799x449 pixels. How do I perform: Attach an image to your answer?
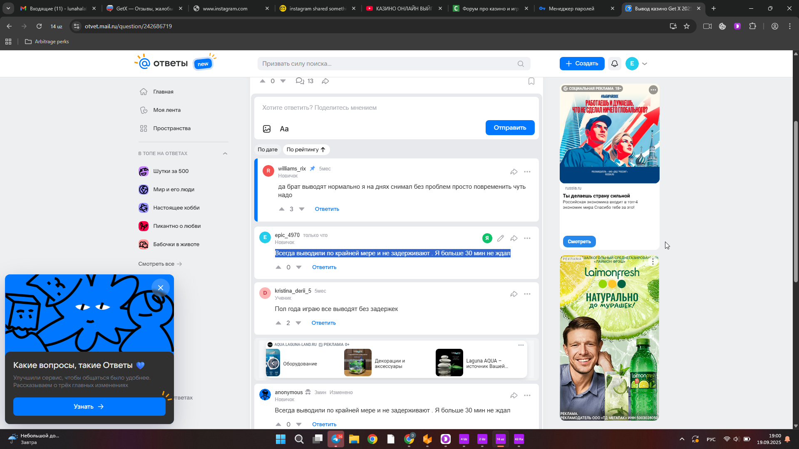[x=267, y=129]
